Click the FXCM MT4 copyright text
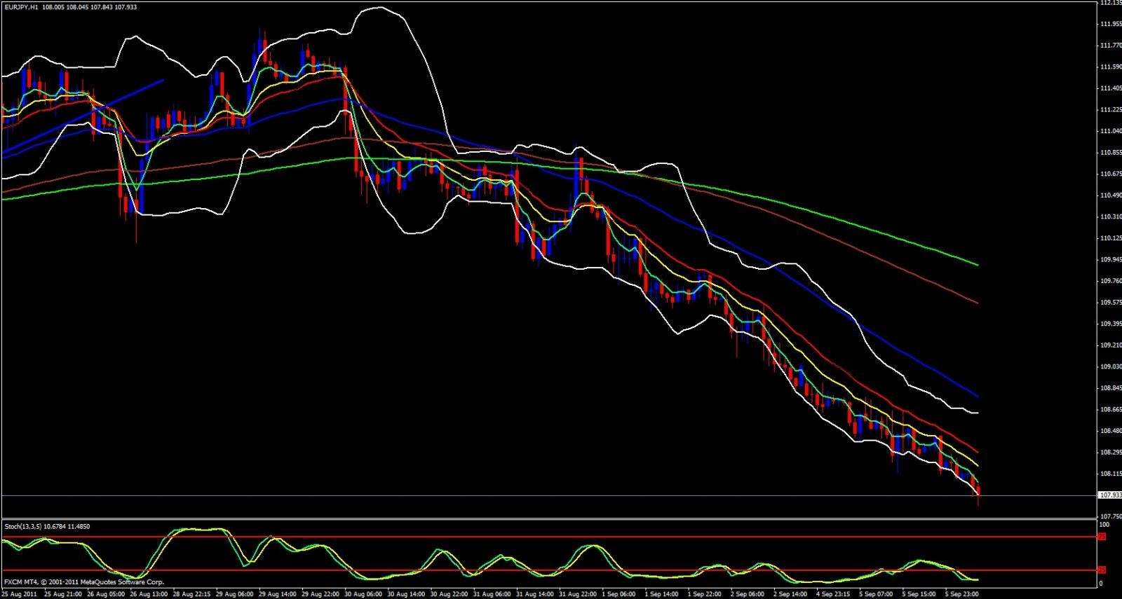The image size is (1122, 599). [84, 582]
